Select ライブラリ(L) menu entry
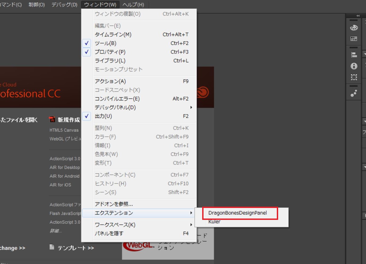366x264 pixels. 139,61
